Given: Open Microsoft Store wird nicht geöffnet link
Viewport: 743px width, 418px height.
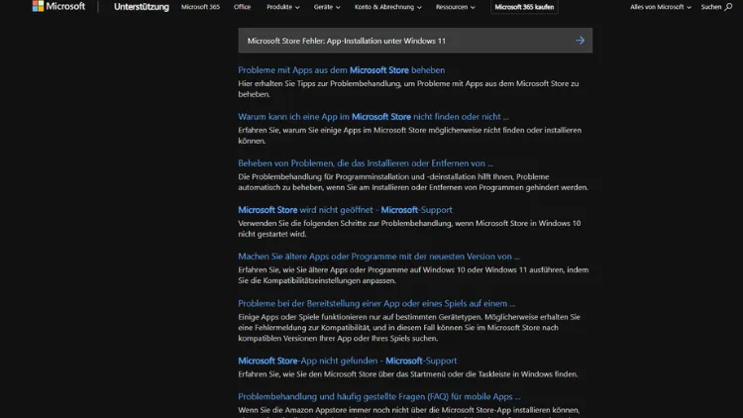Looking at the screenshot, I should pos(345,210).
